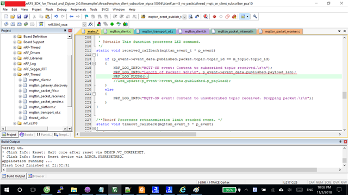Switch to mqttsn_packet_receiver.c editor tab
Screen dimensions: 348x195
click(280, 31)
